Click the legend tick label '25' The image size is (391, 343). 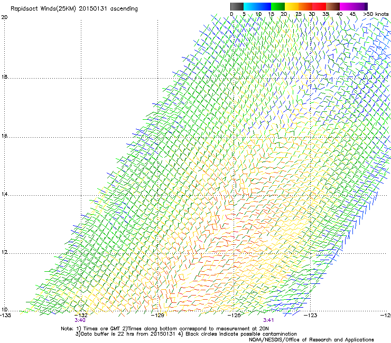tap(299, 14)
